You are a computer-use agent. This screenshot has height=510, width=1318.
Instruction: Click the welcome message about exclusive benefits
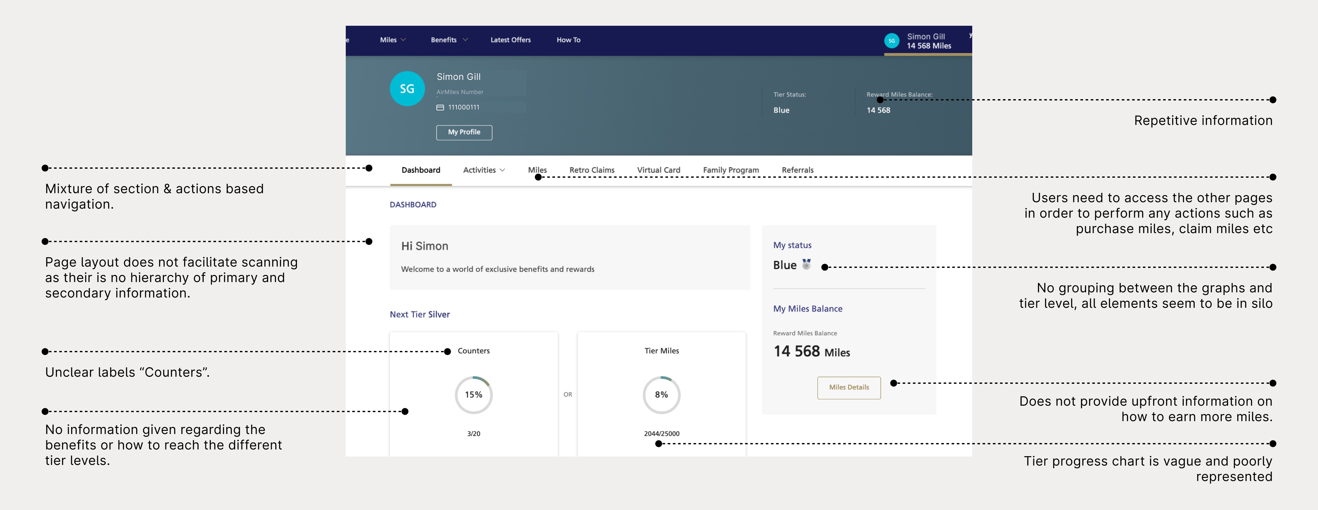tap(497, 269)
